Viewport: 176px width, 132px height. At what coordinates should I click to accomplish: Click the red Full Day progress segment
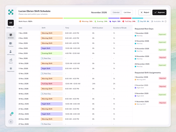coord(126,18)
